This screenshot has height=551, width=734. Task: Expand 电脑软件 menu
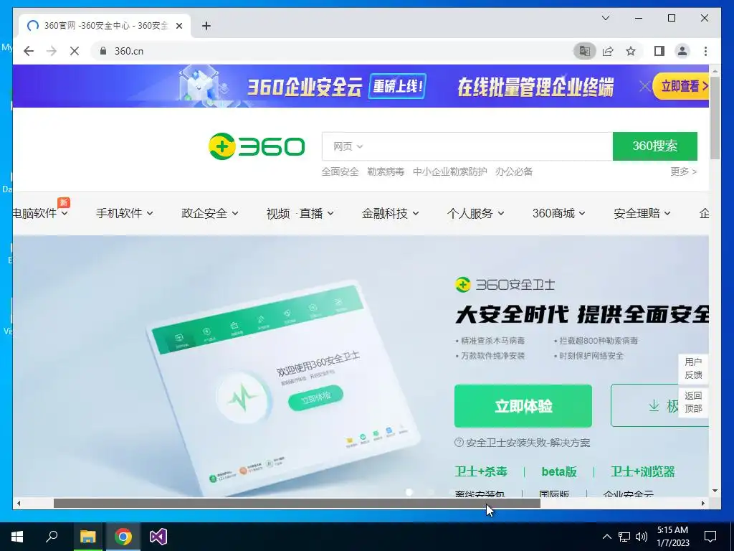[40, 213]
